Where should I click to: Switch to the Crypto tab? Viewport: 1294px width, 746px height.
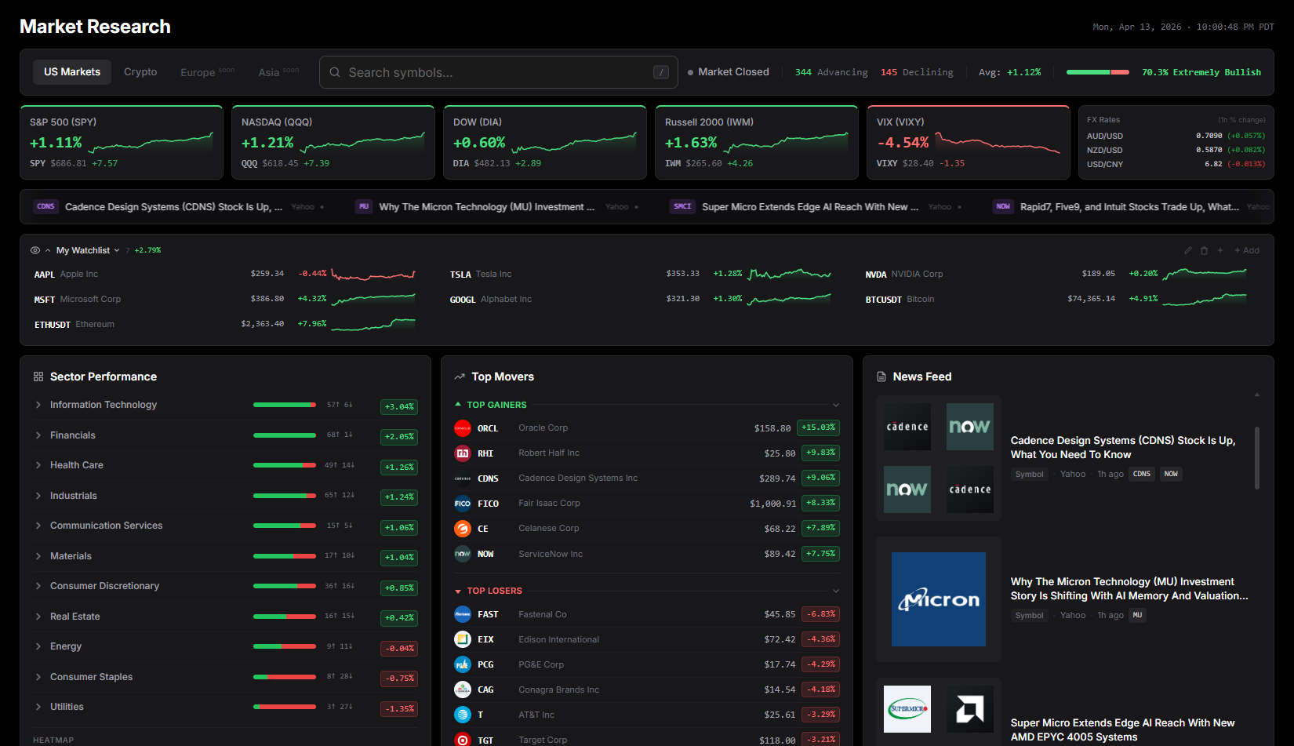coord(140,72)
